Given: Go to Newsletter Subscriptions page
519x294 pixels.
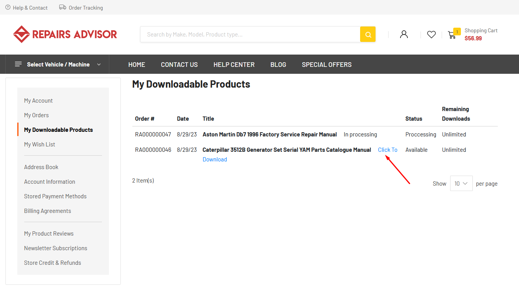Looking at the screenshot, I should tap(56, 248).
